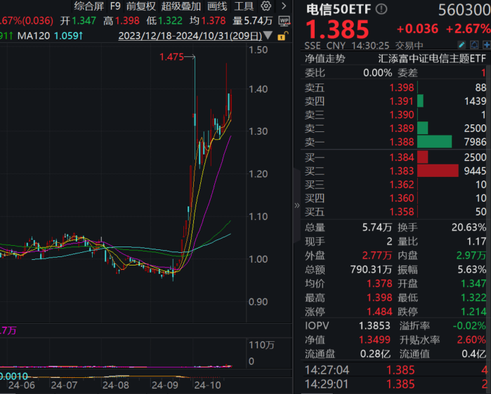Expand more toolbar options arrow
This screenshot has height=394, width=491.
284,6
